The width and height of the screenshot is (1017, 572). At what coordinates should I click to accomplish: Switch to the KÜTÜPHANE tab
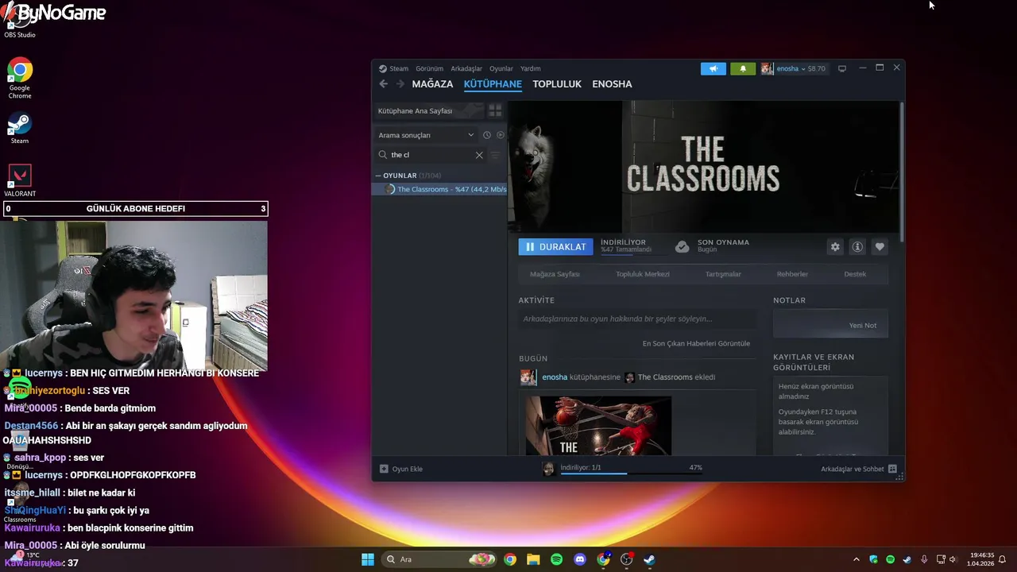(493, 84)
